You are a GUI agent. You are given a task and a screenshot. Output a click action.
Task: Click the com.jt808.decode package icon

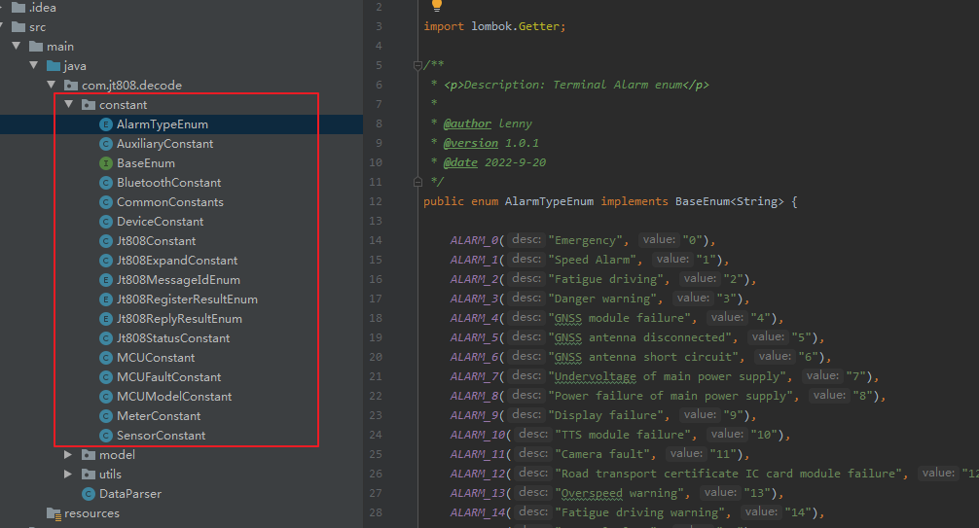click(x=71, y=86)
